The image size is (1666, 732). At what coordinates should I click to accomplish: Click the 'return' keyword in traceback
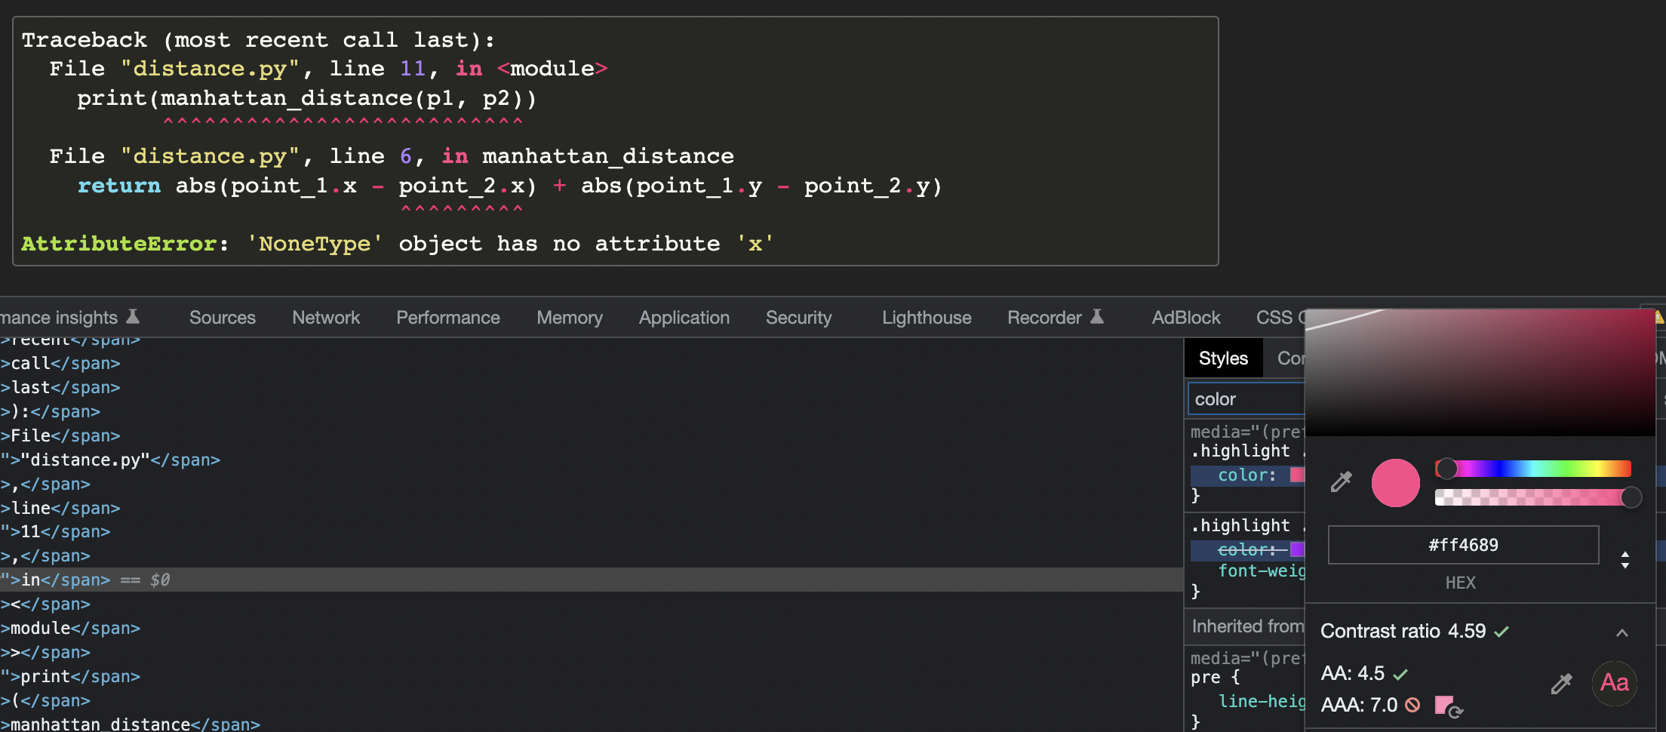click(x=119, y=186)
